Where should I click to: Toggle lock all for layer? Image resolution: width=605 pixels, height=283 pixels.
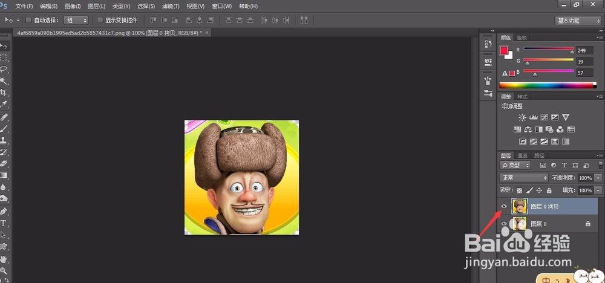pyautogui.click(x=549, y=190)
